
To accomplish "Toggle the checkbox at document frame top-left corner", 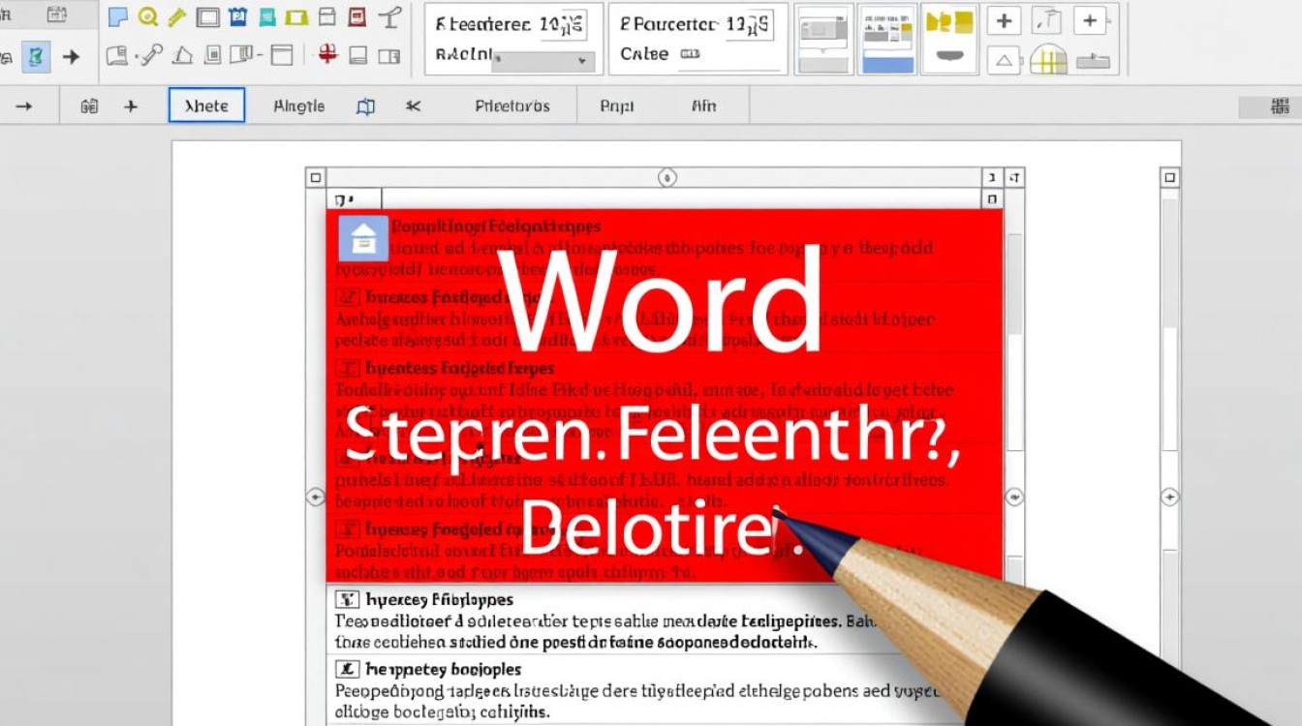I will pyautogui.click(x=315, y=177).
